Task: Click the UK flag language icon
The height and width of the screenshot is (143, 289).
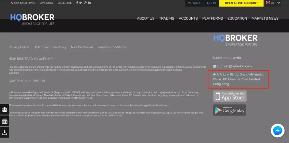Action: (268, 3)
